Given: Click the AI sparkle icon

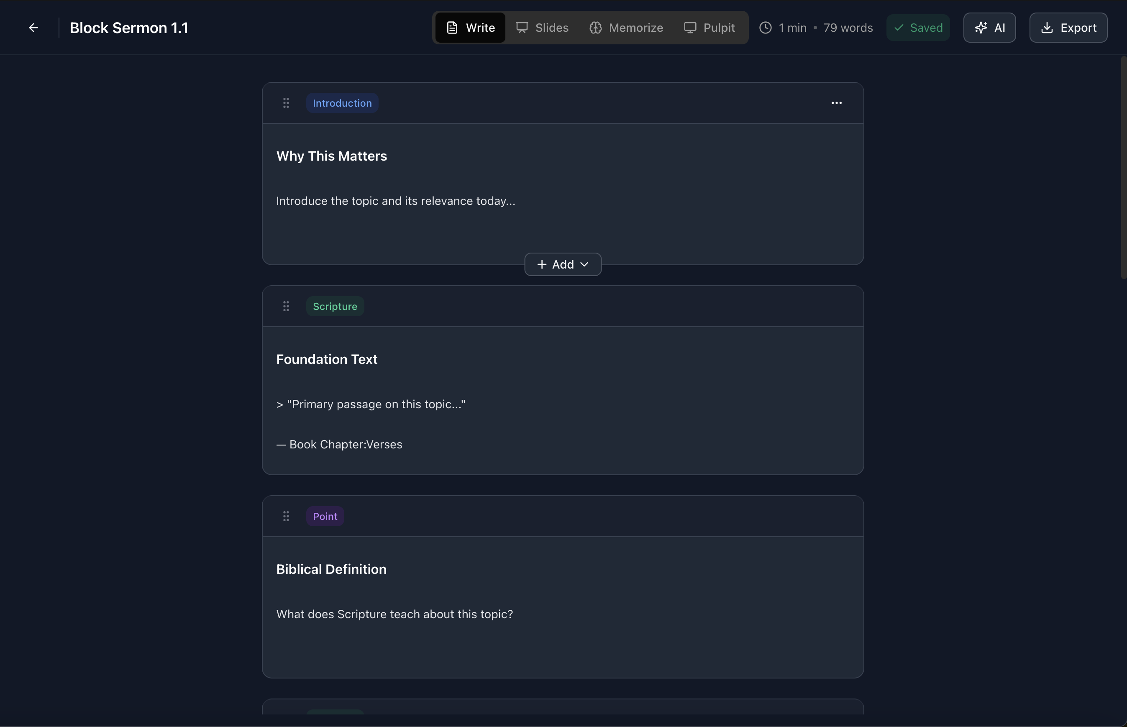Looking at the screenshot, I should [981, 27].
